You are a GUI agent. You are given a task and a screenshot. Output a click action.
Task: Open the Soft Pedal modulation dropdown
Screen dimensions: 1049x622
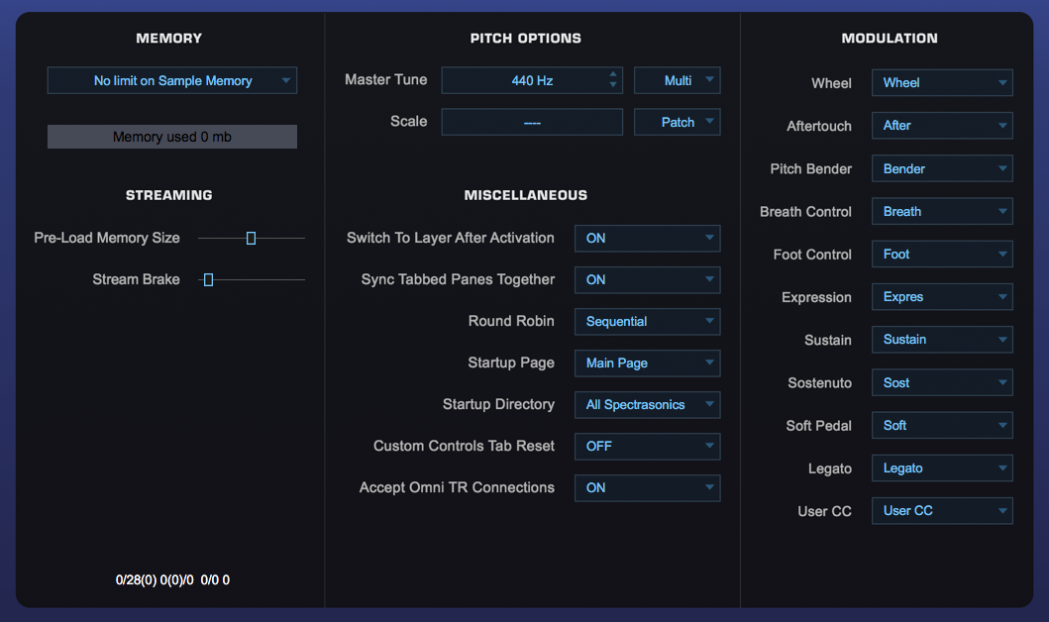point(942,425)
